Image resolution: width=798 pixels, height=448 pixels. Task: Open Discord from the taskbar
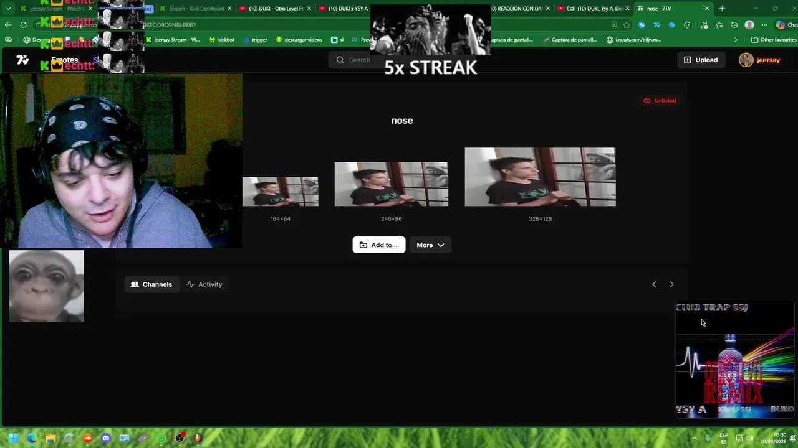106,438
